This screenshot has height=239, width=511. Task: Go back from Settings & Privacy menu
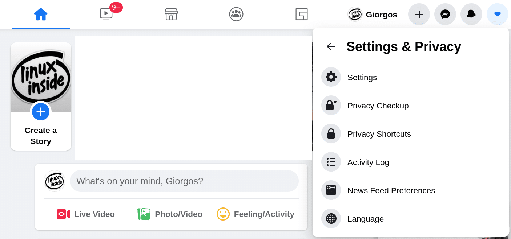[x=331, y=46]
